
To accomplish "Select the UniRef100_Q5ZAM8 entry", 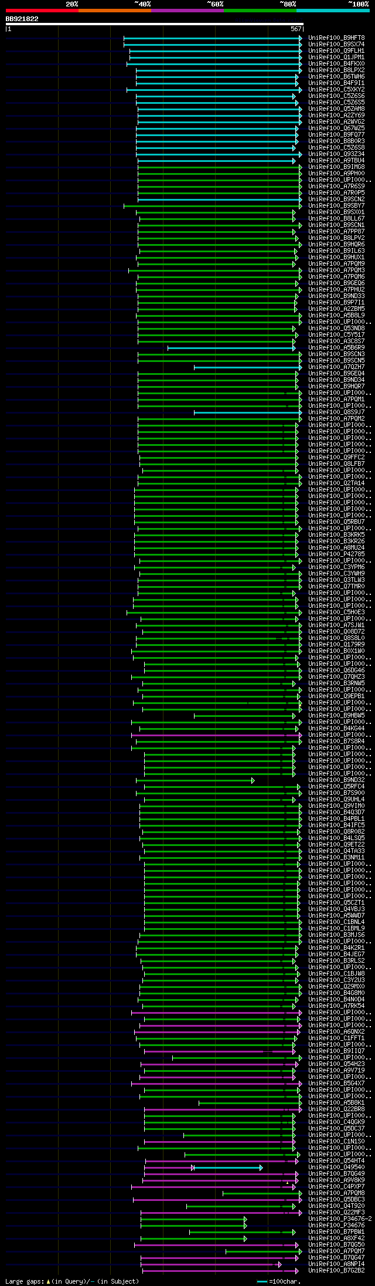I will tap(336, 109).
